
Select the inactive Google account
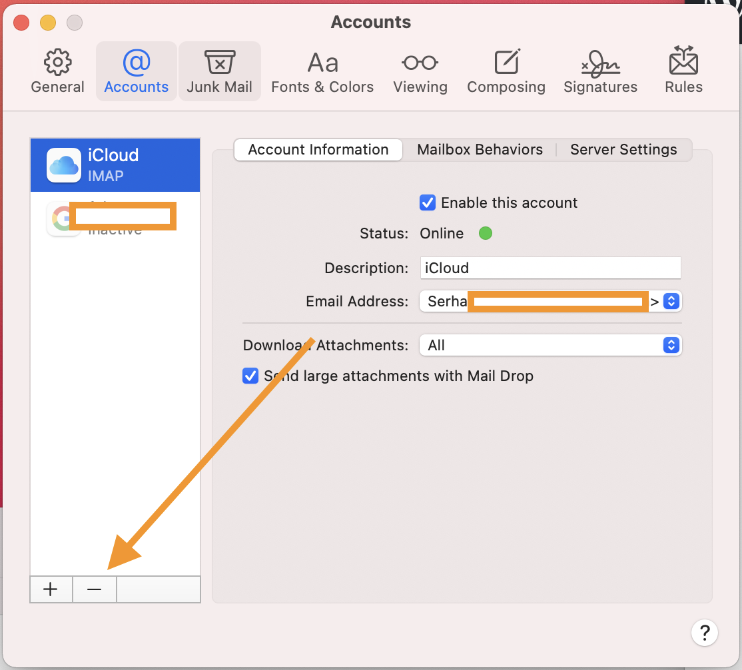pyautogui.click(x=115, y=218)
